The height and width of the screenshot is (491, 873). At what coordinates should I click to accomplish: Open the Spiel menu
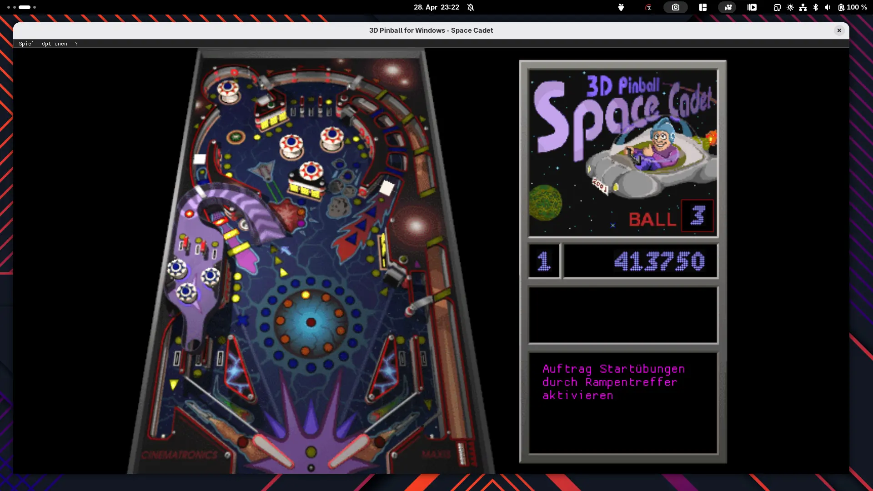[x=26, y=44]
